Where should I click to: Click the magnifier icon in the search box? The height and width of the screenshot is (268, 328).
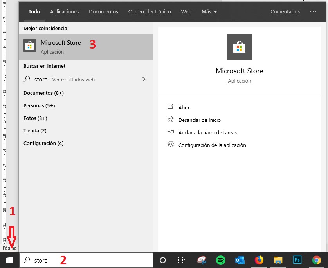pyautogui.click(x=27, y=260)
